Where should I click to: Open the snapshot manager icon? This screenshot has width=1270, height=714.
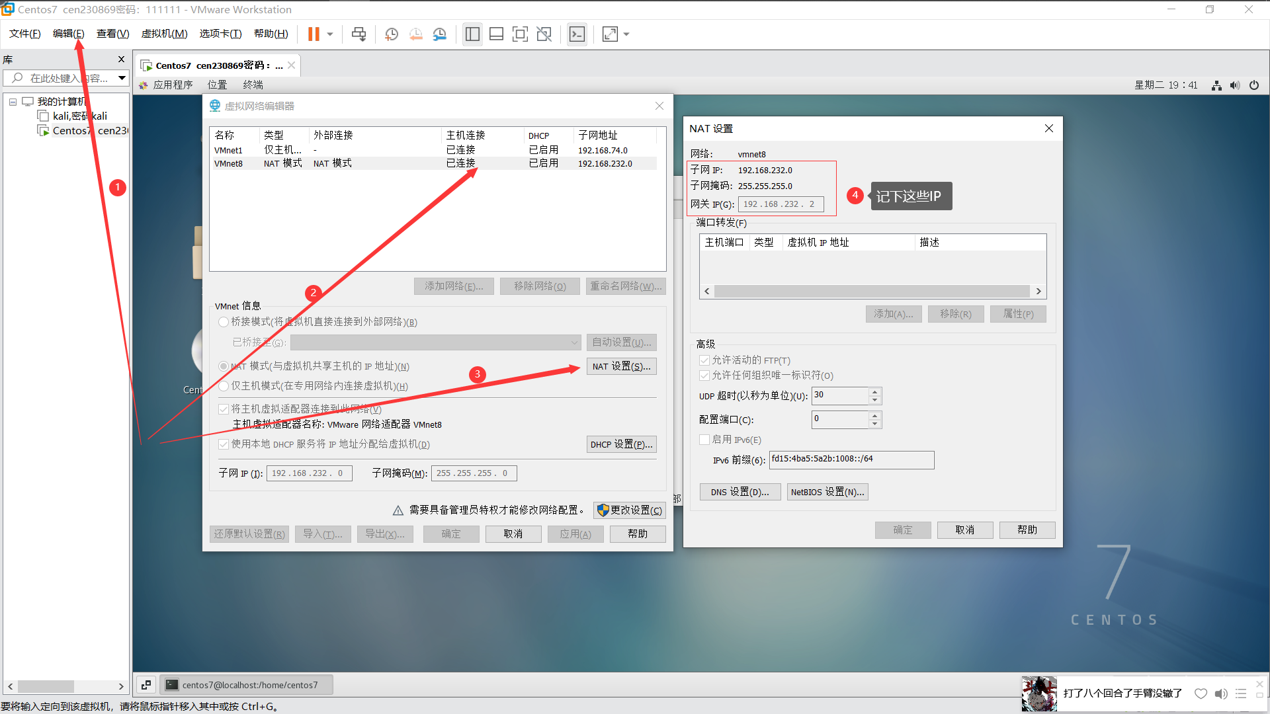[440, 34]
